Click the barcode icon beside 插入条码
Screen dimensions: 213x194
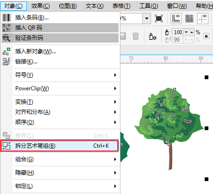[6, 18]
